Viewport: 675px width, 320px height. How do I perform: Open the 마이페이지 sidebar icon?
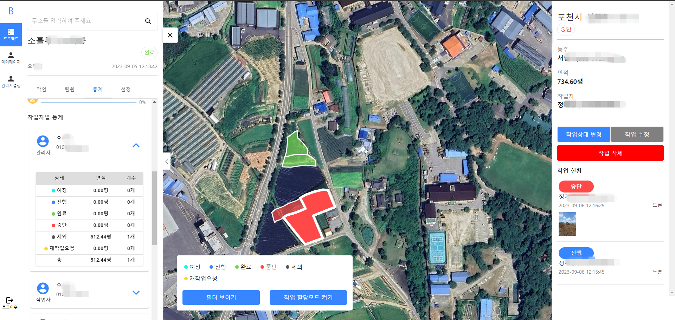(x=11, y=58)
